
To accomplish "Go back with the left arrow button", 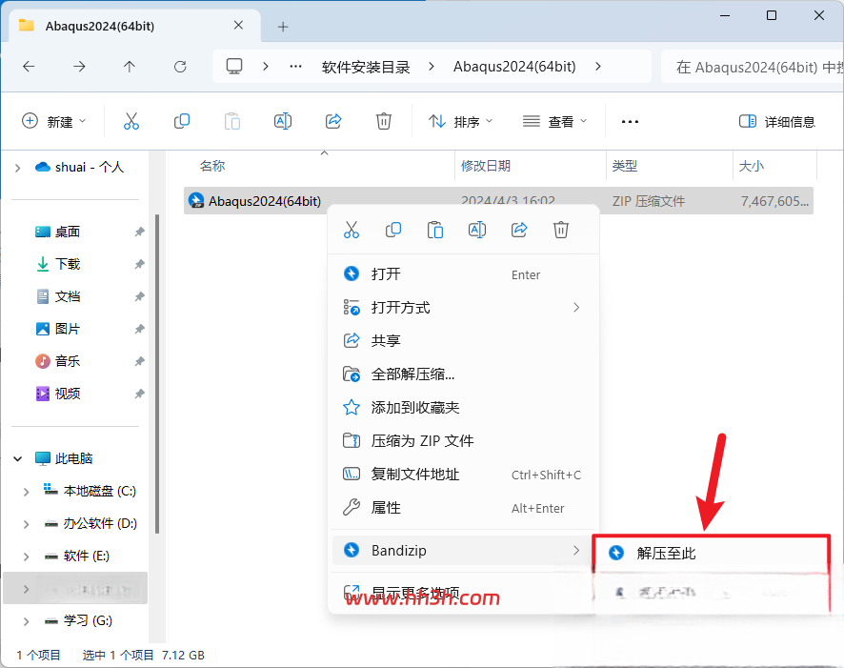I will click(x=29, y=66).
